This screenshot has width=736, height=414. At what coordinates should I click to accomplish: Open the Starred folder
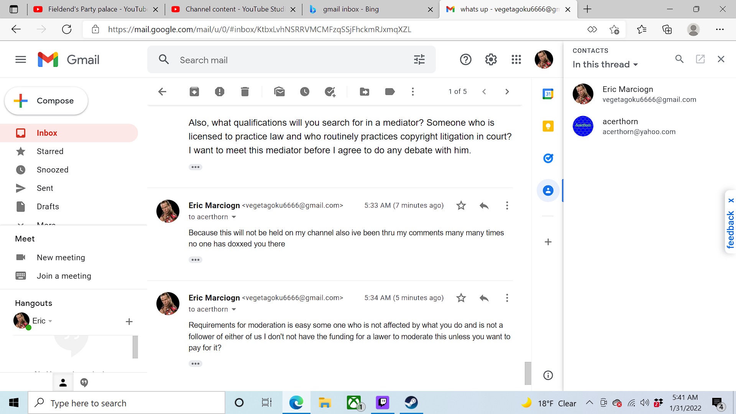pos(69,151)
